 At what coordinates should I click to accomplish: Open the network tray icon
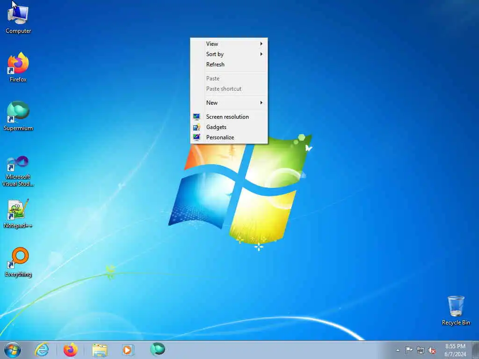[x=421, y=350]
